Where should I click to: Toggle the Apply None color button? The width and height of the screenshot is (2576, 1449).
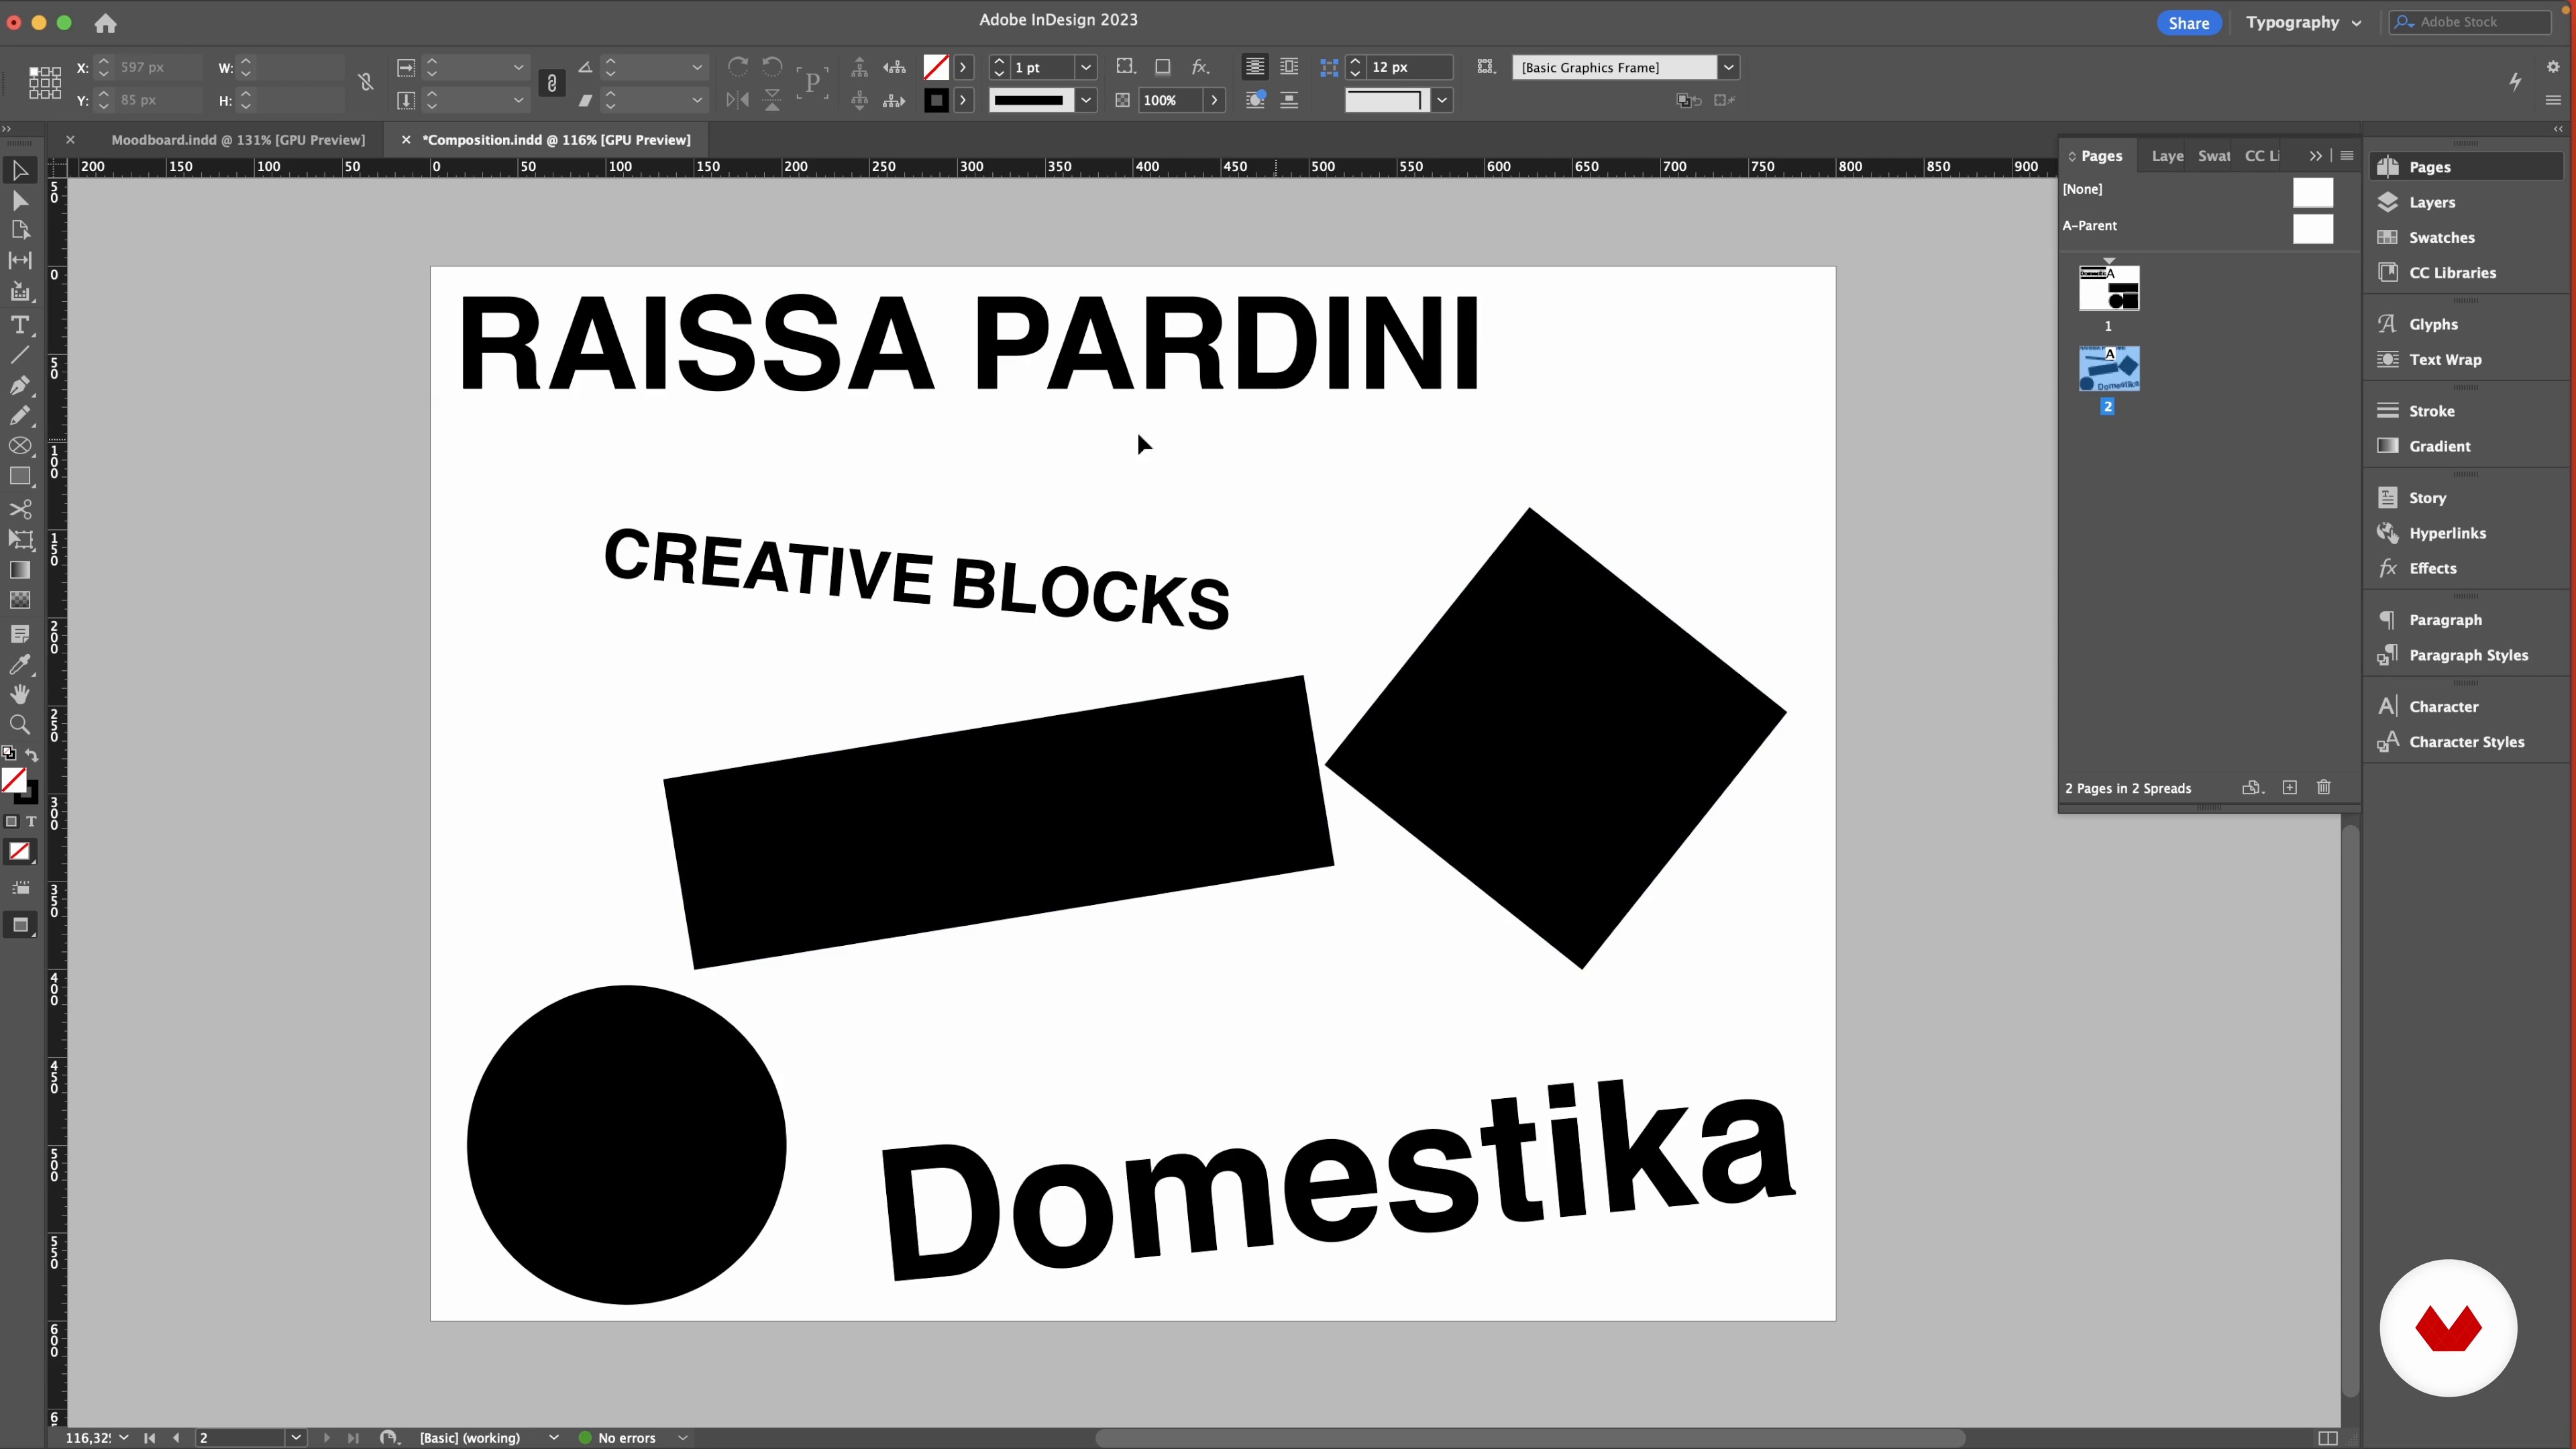click(19, 852)
